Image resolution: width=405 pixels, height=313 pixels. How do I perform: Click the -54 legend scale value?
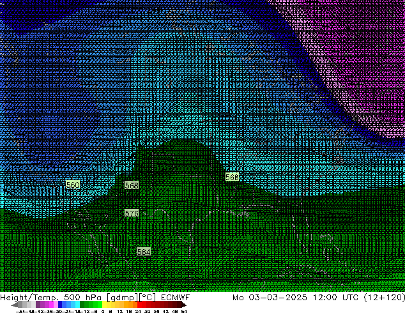point(20,311)
